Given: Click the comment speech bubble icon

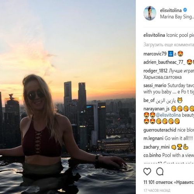Looking at the screenshot, I should coord(160,171).
